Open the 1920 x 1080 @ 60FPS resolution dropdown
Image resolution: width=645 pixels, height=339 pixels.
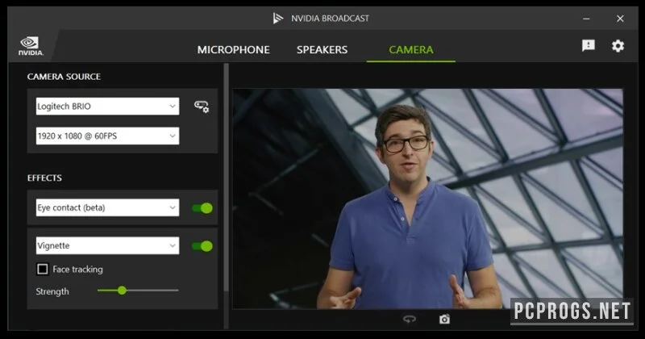pos(107,136)
